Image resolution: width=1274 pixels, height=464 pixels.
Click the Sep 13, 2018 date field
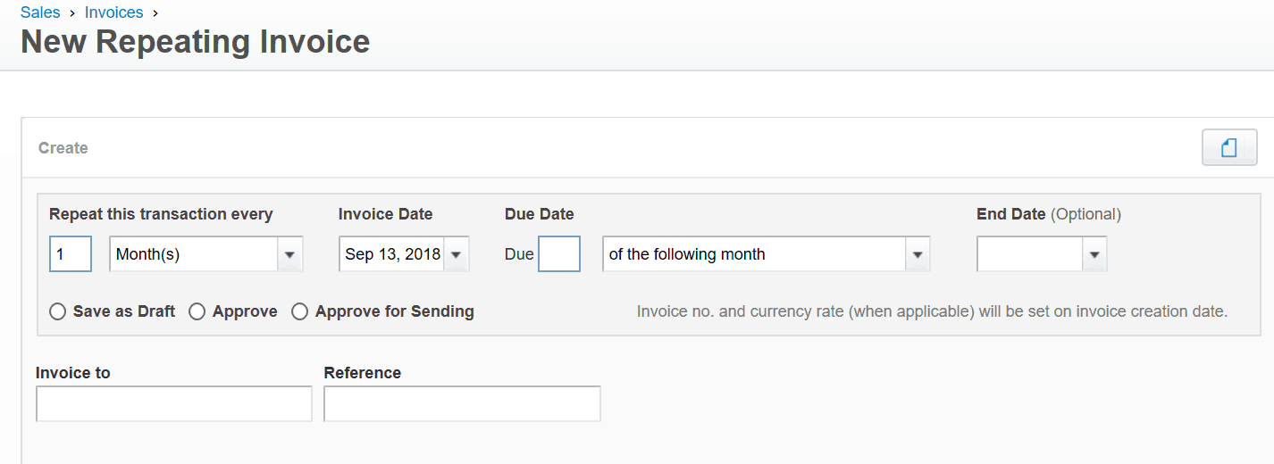[392, 254]
